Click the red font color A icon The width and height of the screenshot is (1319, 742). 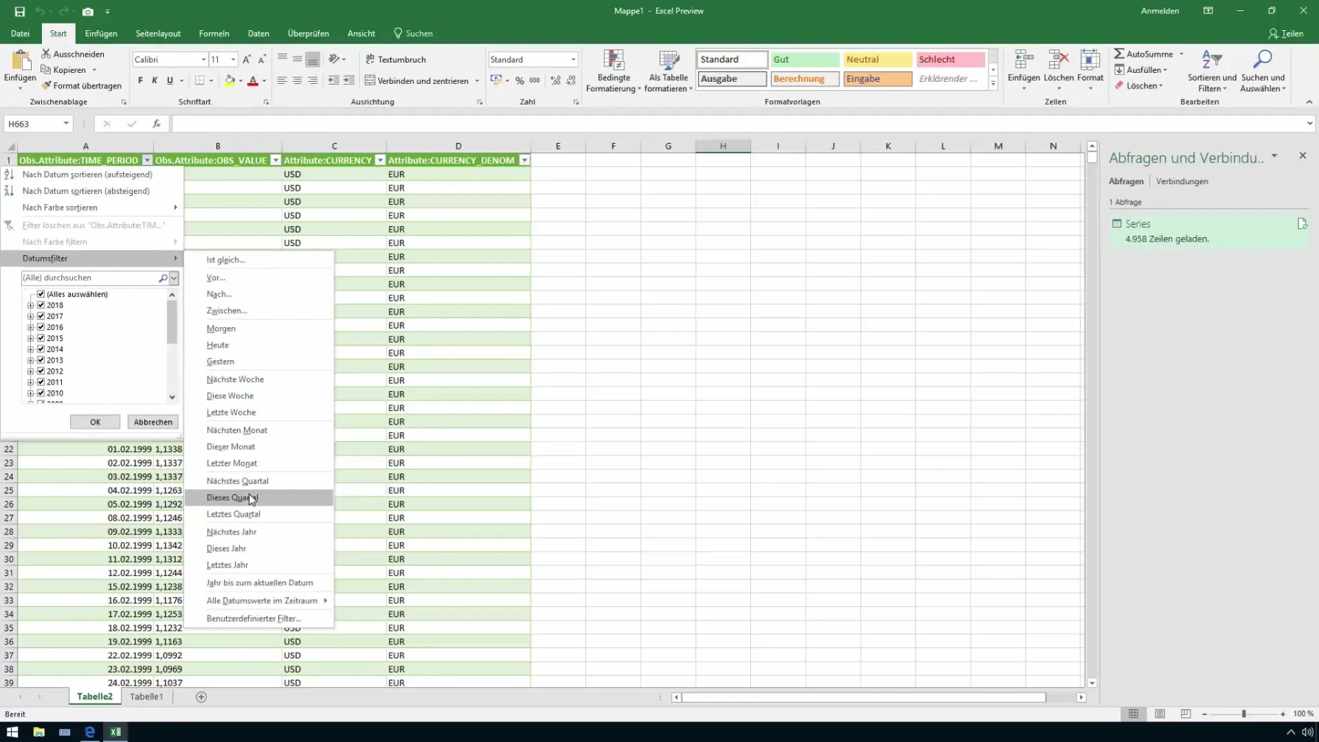(x=253, y=80)
